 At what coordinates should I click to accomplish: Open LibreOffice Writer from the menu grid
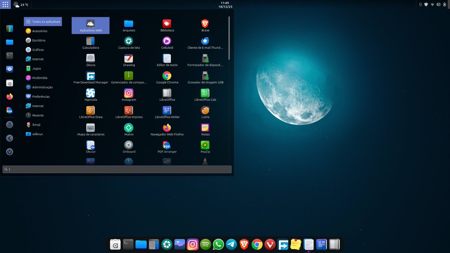click(x=167, y=112)
